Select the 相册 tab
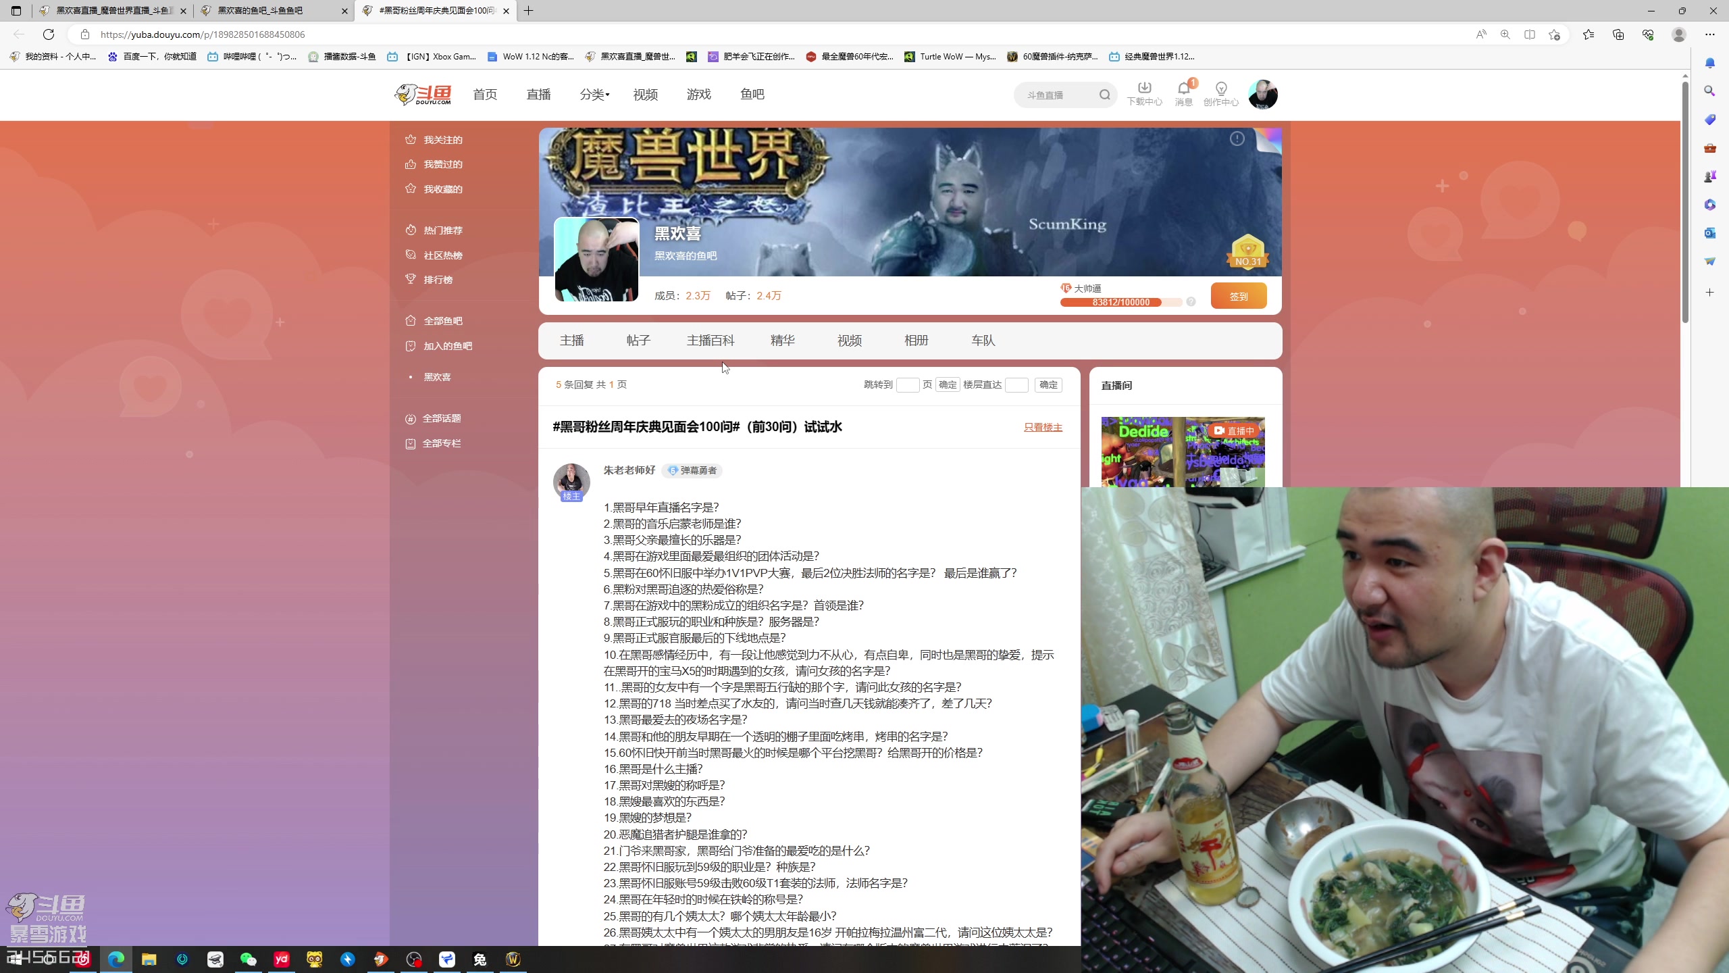Screen dimensions: 1729x973 tap(917, 341)
